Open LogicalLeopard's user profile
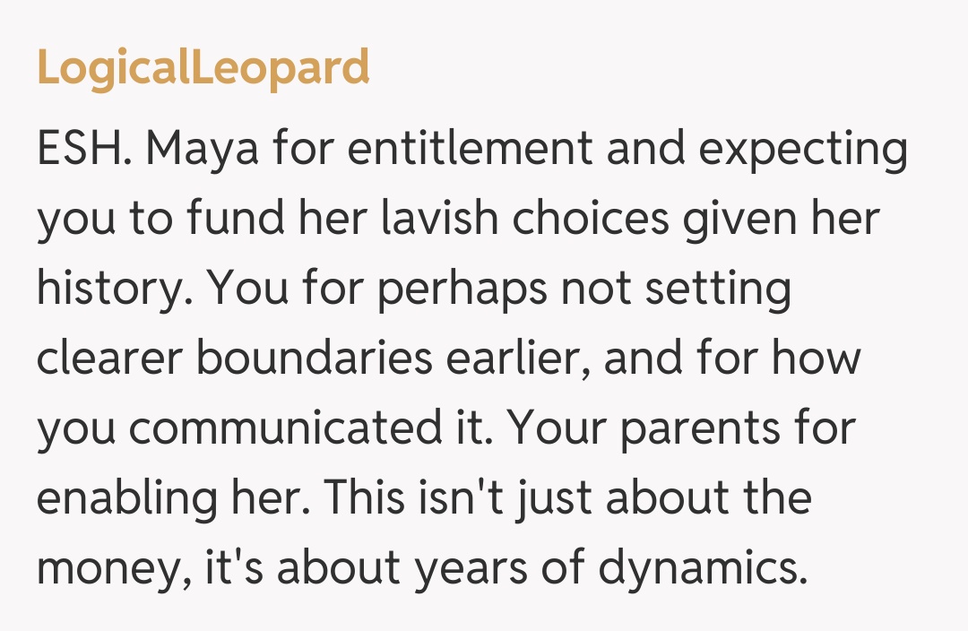 pyautogui.click(x=203, y=68)
